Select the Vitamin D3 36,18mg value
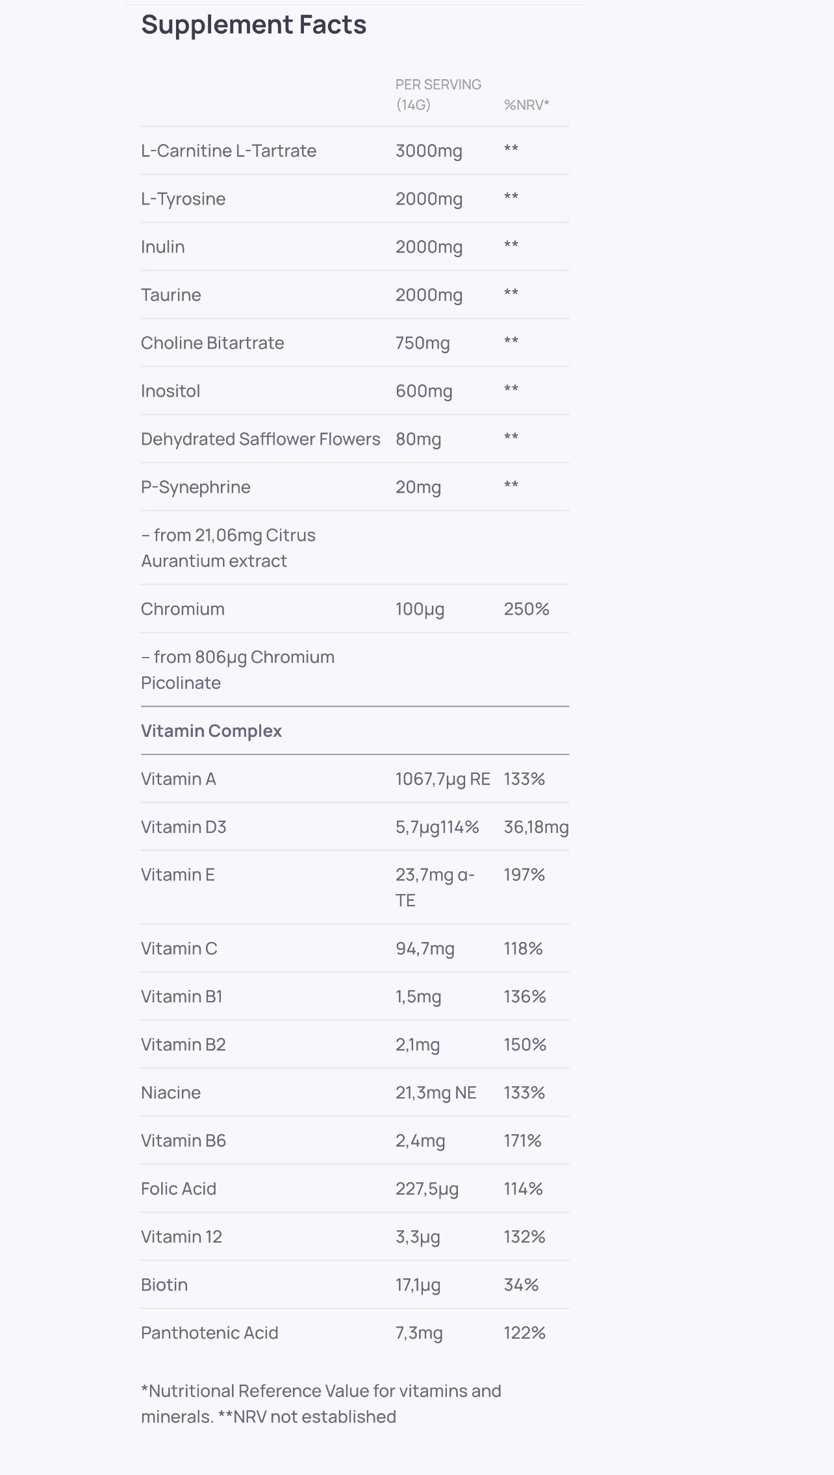The width and height of the screenshot is (834, 1475). pyautogui.click(x=536, y=827)
